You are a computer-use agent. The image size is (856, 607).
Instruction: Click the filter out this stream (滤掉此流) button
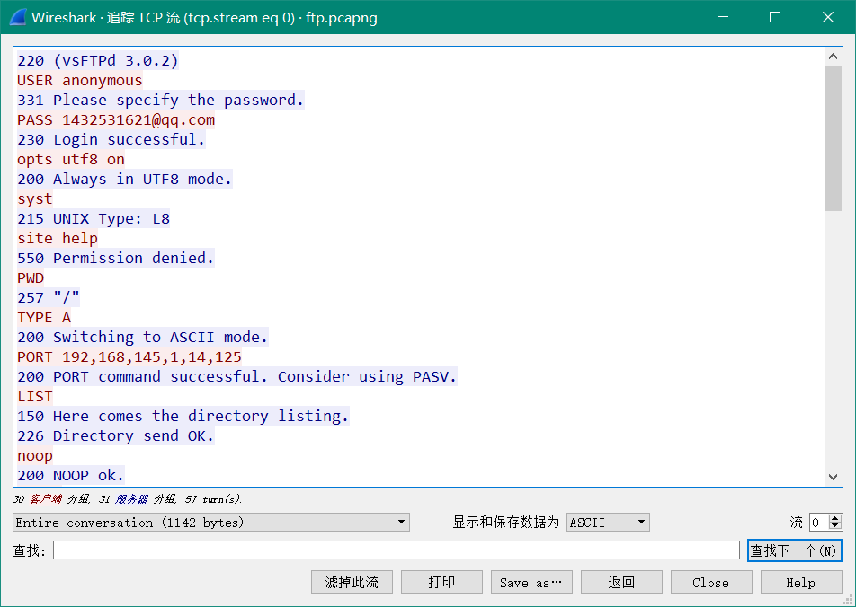click(x=352, y=582)
